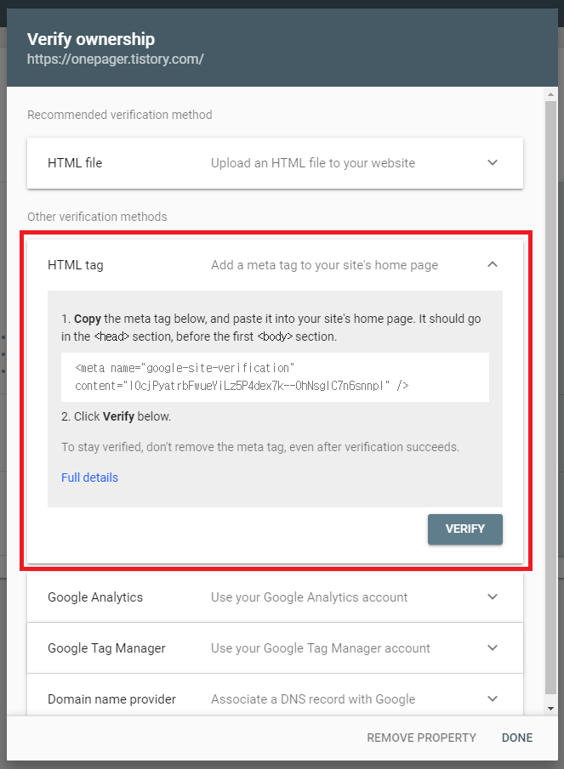
Task: Click the DONE button
Action: coord(517,738)
